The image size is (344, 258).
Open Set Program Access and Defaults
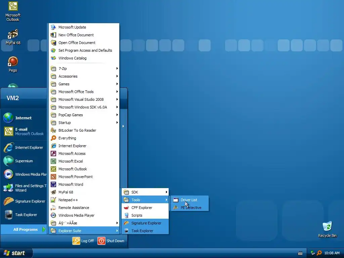(x=84, y=50)
